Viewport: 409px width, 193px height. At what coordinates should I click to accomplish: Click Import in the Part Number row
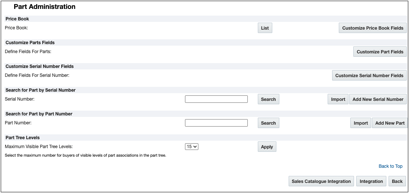pos(361,123)
